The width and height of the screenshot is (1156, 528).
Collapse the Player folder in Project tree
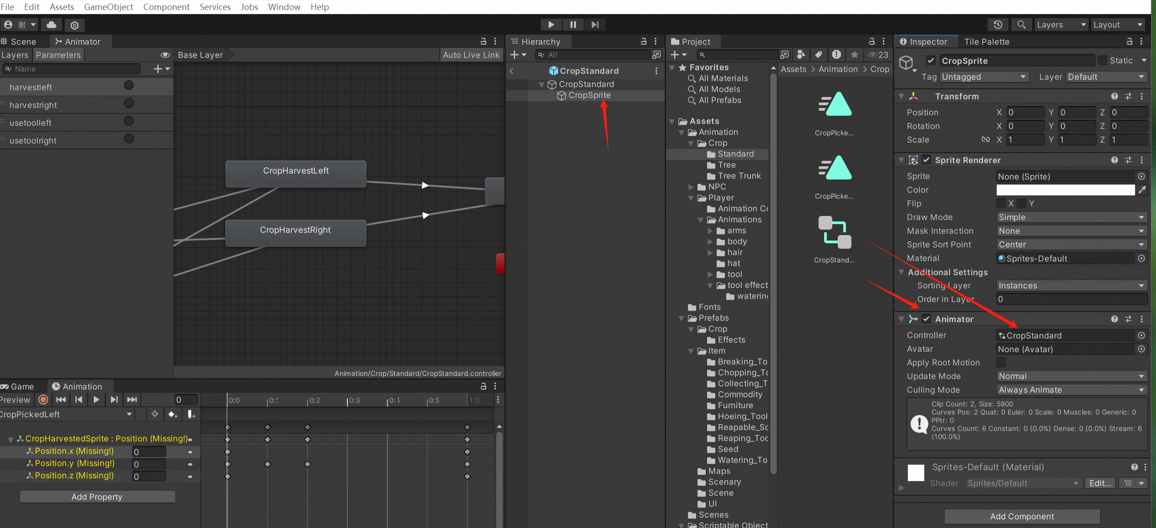tap(691, 198)
